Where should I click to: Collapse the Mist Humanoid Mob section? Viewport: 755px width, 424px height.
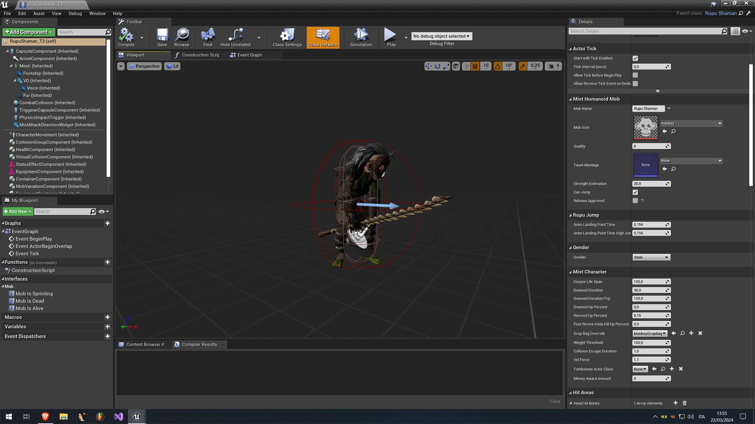click(571, 99)
